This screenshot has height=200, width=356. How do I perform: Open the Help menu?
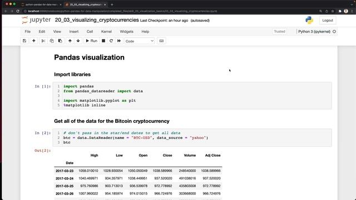(145, 32)
